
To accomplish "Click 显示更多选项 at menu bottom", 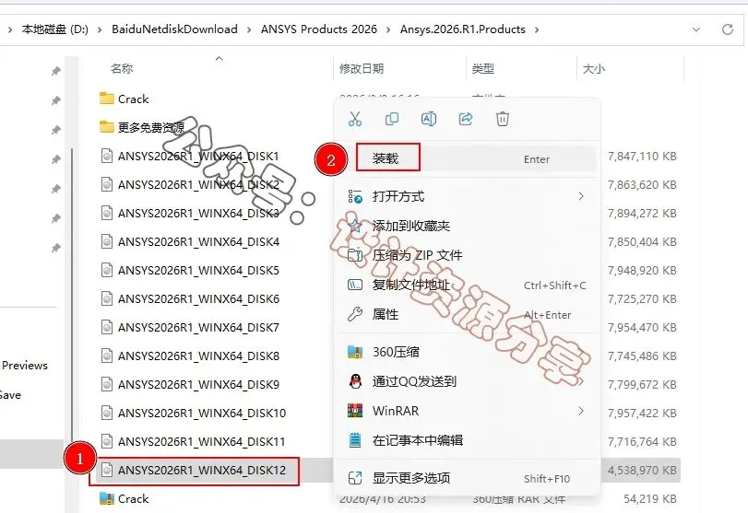I will [x=468, y=478].
